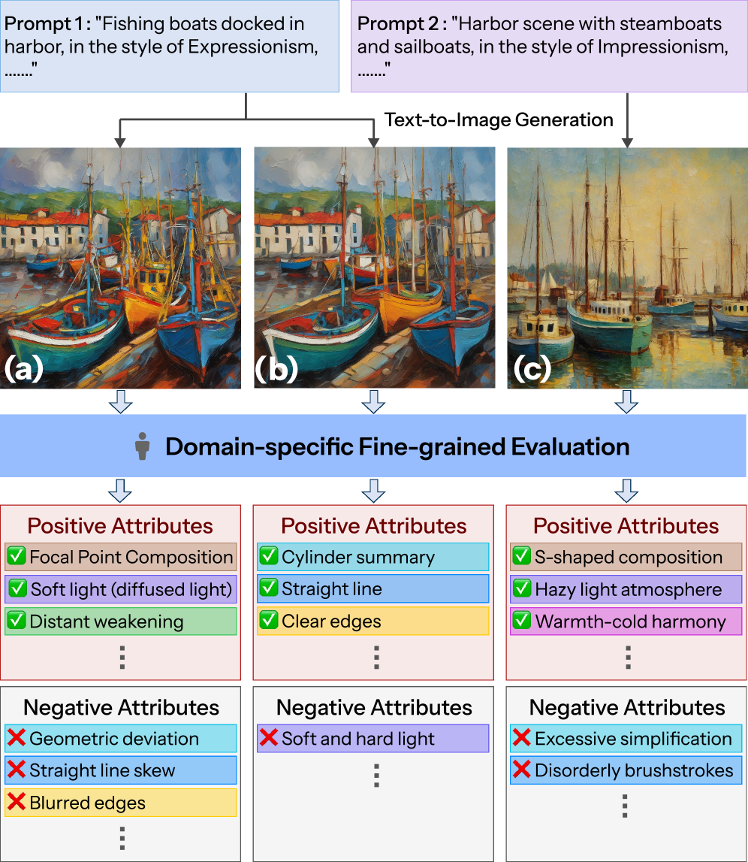Click green check next to Straight line
The width and height of the screenshot is (748, 862).
(269, 588)
